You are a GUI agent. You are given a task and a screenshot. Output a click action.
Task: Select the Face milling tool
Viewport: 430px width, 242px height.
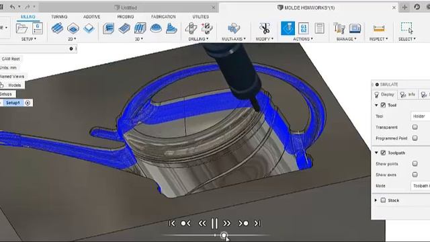[89, 28]
